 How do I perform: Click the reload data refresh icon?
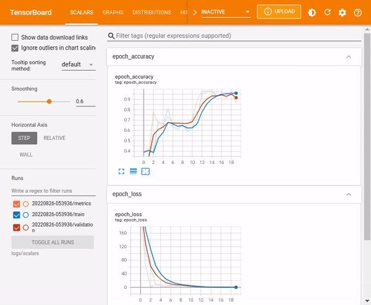327,12
